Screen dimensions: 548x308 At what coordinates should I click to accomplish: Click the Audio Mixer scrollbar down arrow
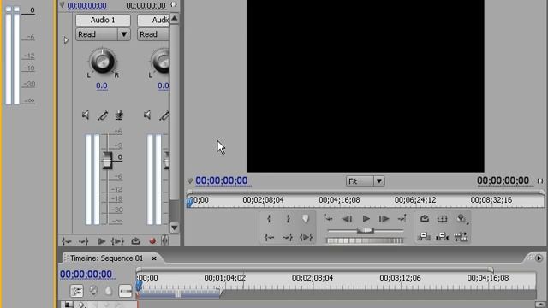pyautogui.click(x=175, y=228)
